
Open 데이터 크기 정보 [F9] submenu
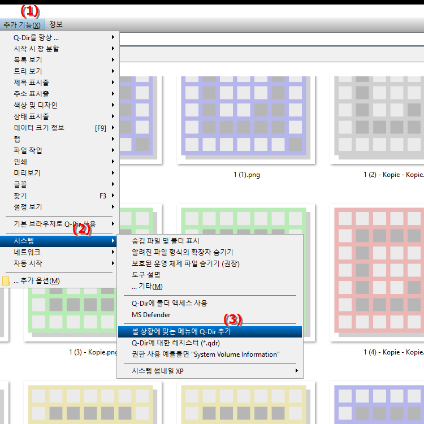59,128
